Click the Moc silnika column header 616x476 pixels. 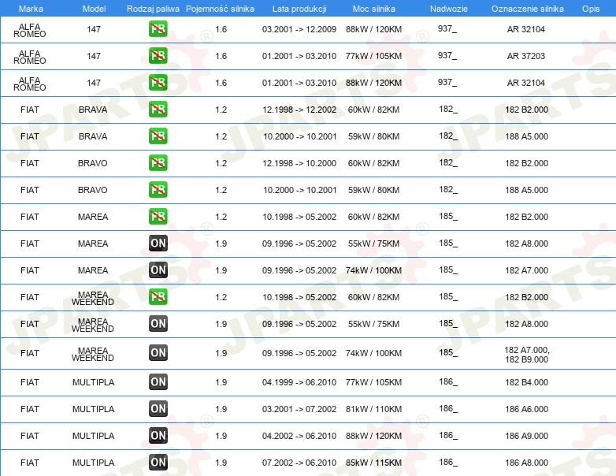(x=373, y=9)
